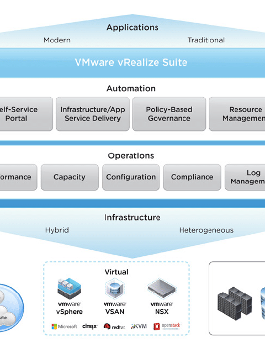Select the Resource Management box
The height and width of the screenshot is (348, 265).
click(237, 114)
